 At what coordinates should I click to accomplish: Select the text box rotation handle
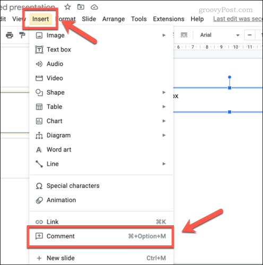(x=230, y=77)
